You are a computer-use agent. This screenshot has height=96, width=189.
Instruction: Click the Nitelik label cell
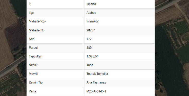coord(55,65)
